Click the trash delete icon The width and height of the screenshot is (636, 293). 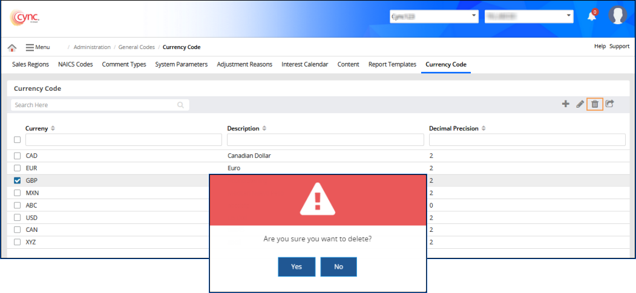click(595, 104)
